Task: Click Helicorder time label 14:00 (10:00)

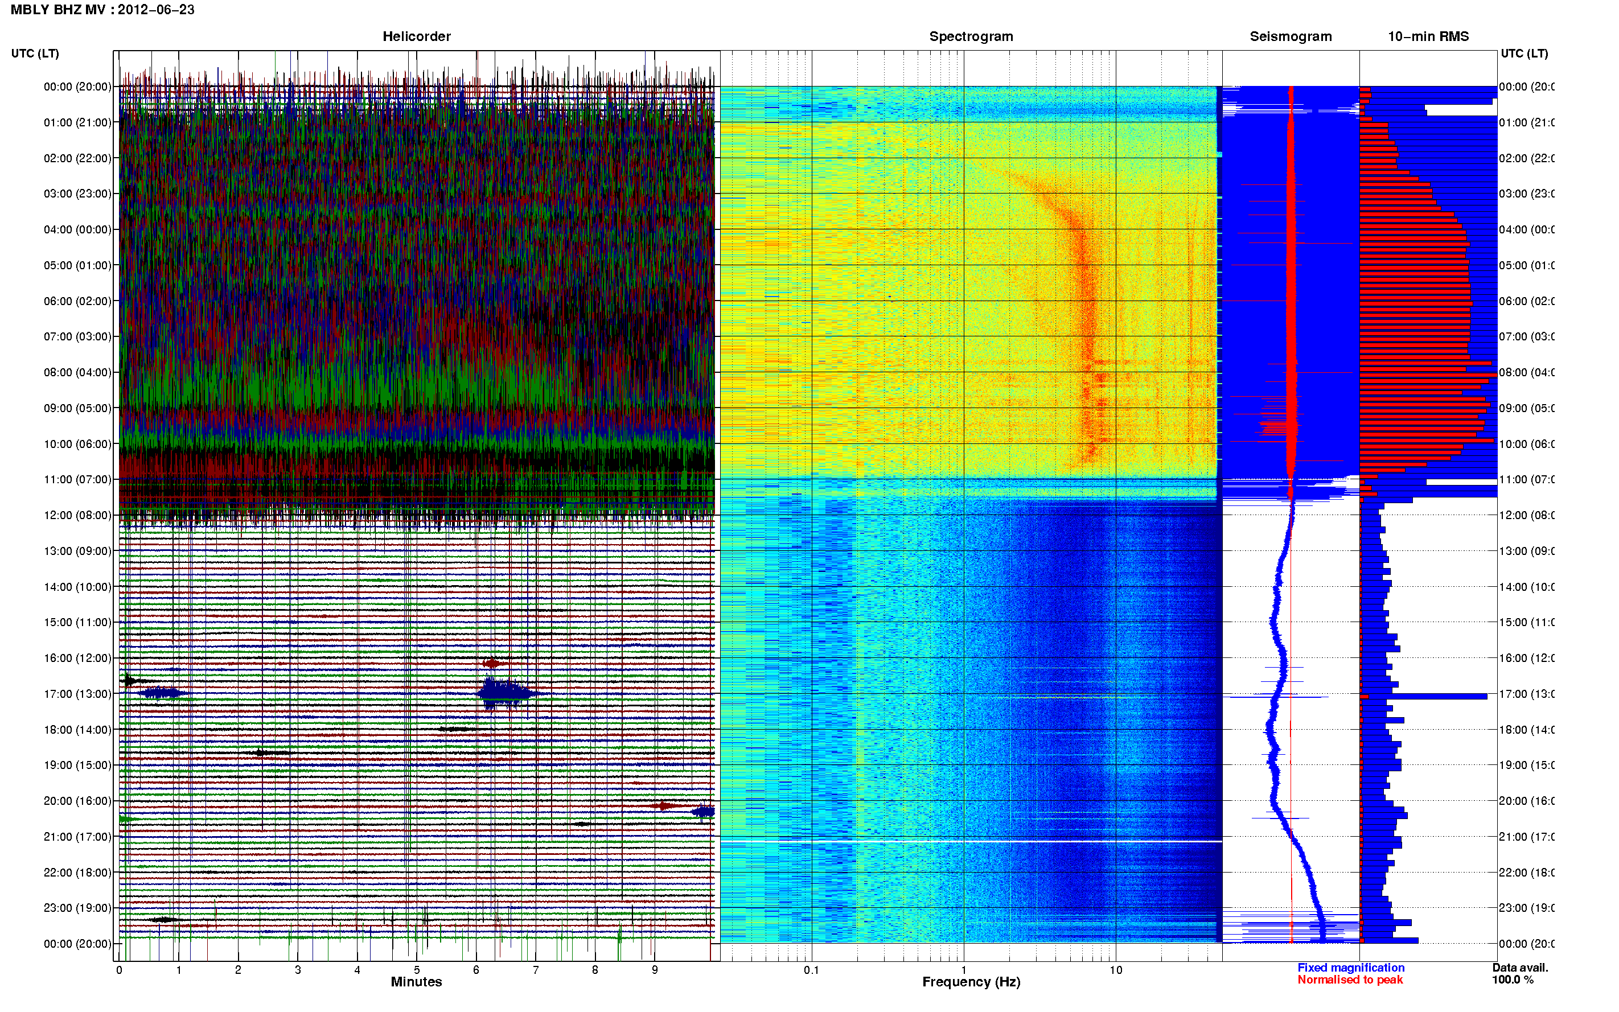Action: tap(77, 587)
